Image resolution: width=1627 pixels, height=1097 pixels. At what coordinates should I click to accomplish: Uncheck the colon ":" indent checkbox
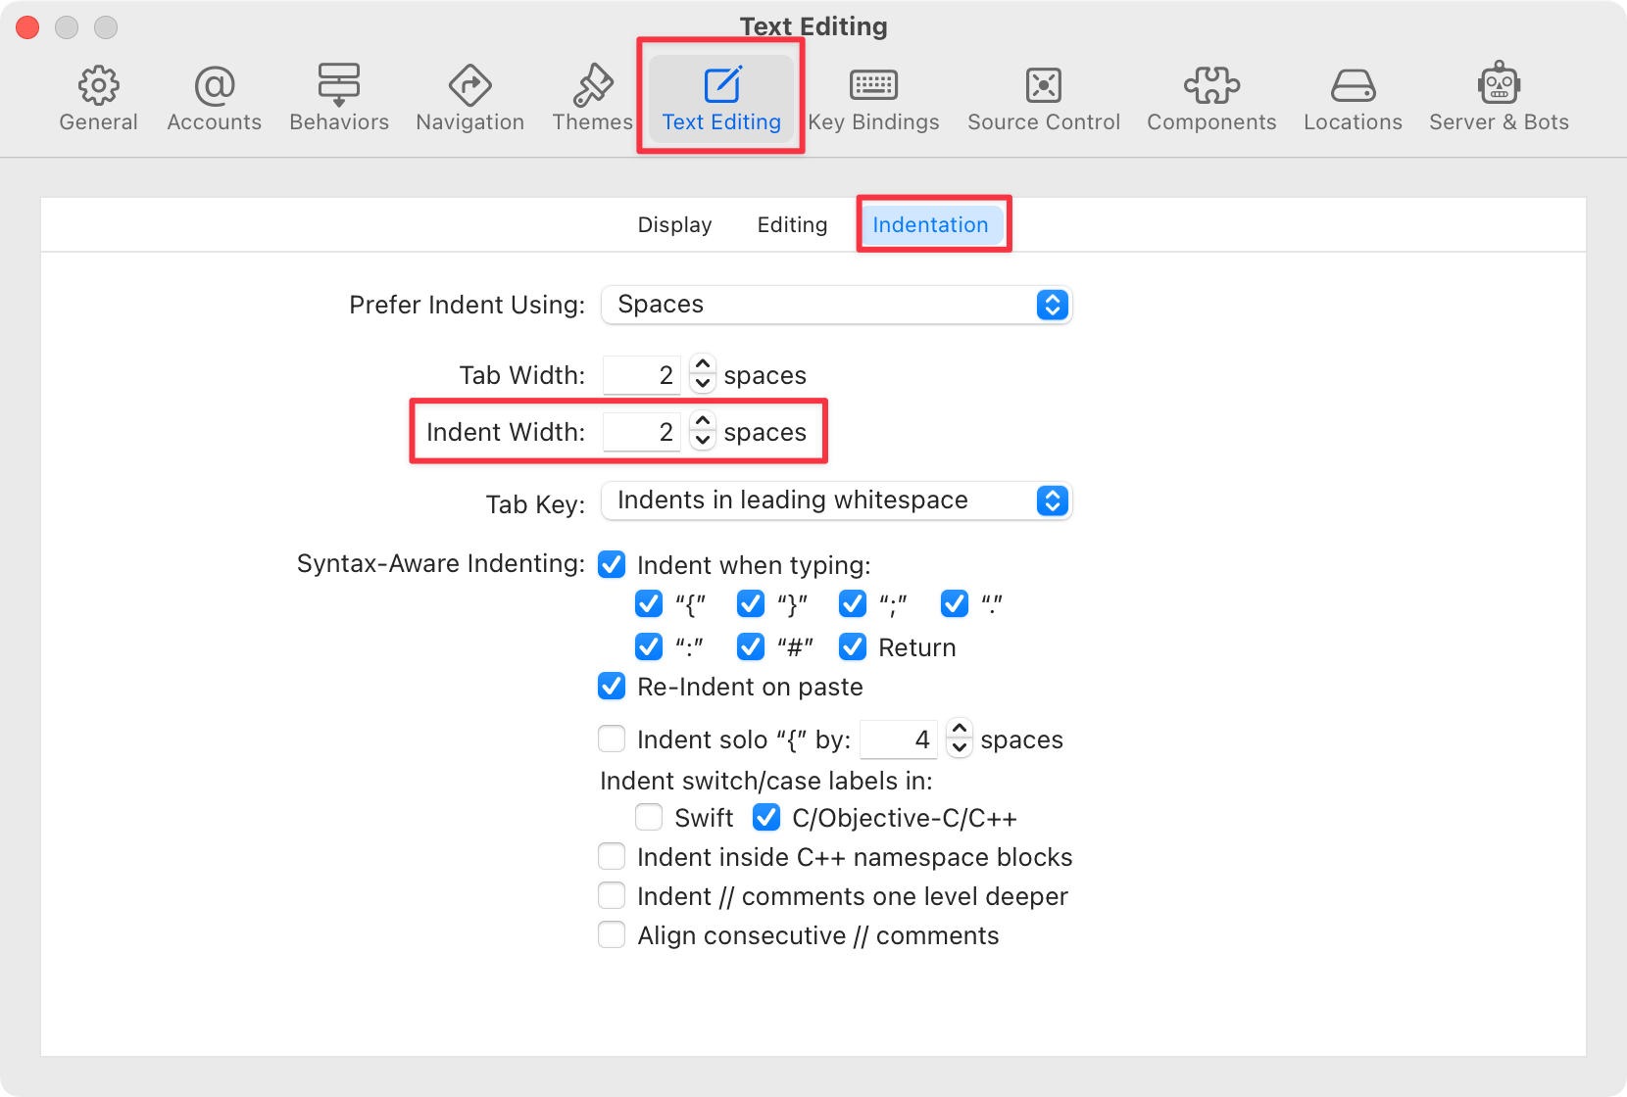coord(649,646)
